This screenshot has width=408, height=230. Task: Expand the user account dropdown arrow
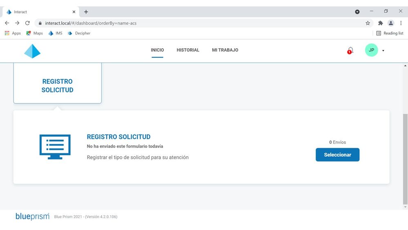click(383, 51)
